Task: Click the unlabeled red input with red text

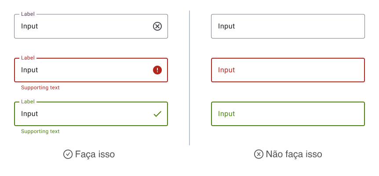Action: 288,70
